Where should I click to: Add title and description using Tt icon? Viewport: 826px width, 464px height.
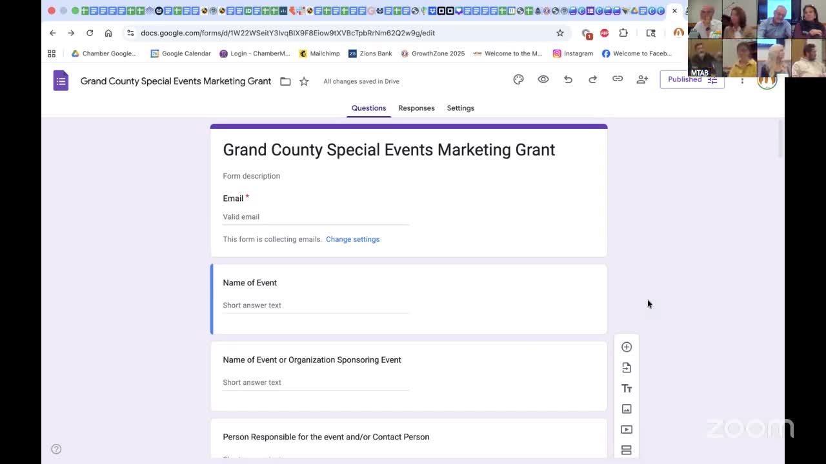coord(626,388)
